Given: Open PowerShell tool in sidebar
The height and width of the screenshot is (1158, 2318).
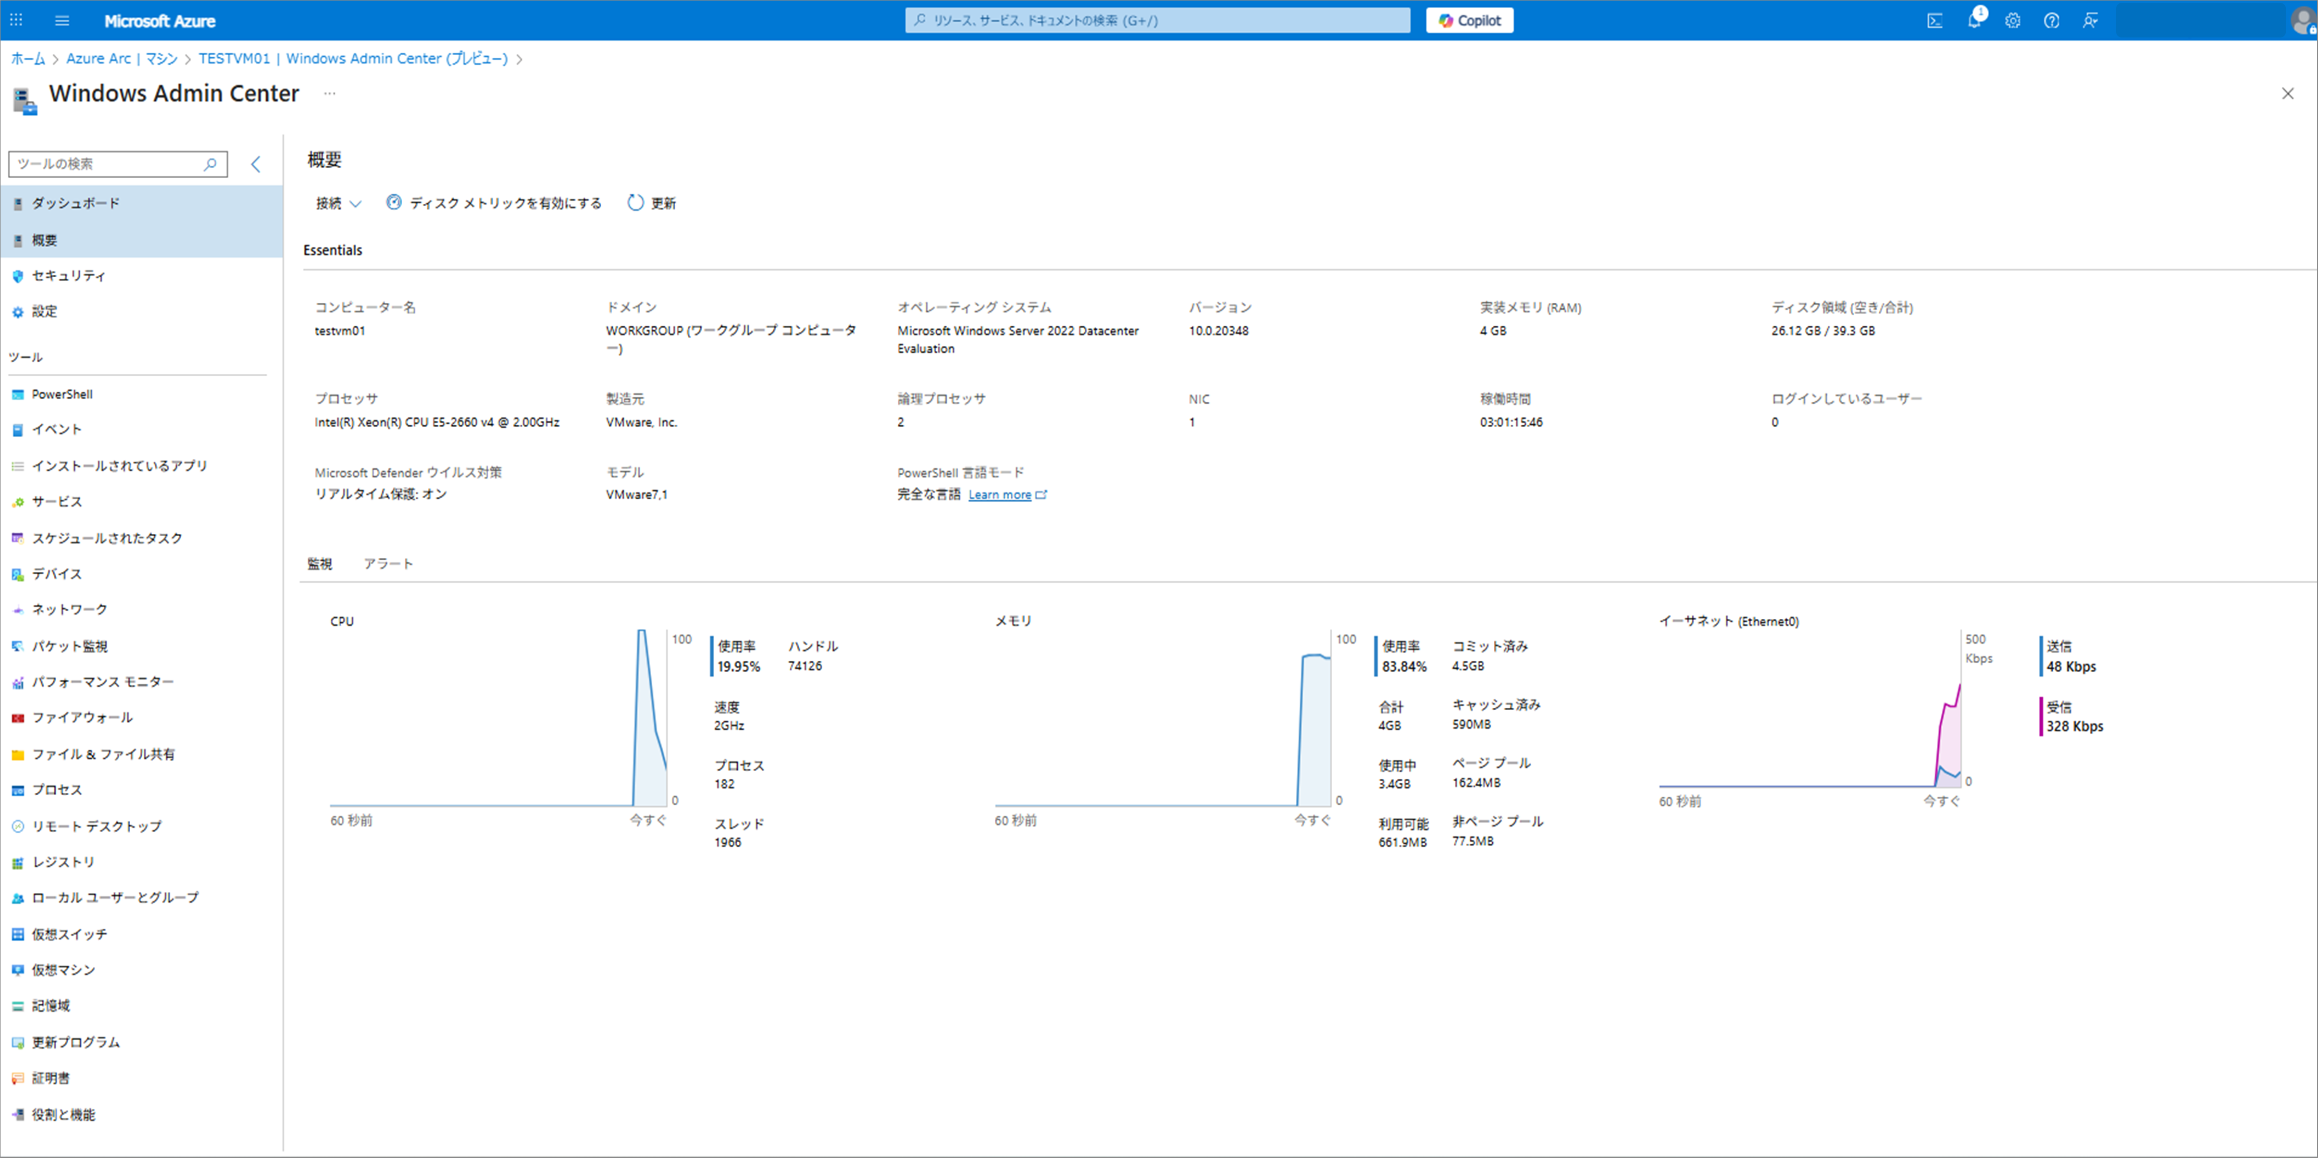Looking at the screenshot, I should pos(62,394).
